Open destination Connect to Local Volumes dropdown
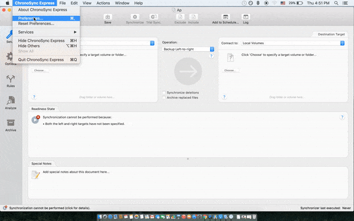 coord(293,43)
